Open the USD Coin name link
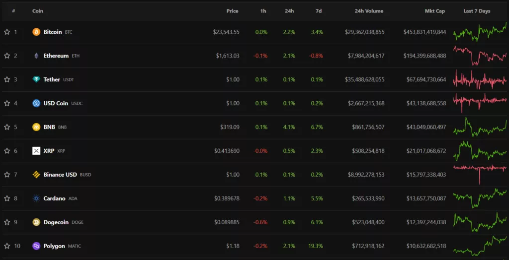This screenshot has width=509, height=260. 56,103
